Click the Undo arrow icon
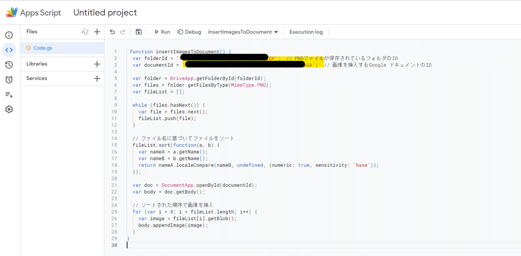Viewport: 521px width, 256px height. click(x=112, y=32)
